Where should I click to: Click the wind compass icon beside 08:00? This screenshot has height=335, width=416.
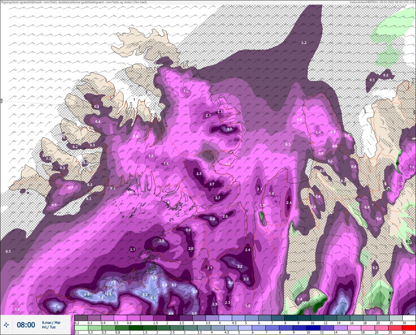(6, 325)
